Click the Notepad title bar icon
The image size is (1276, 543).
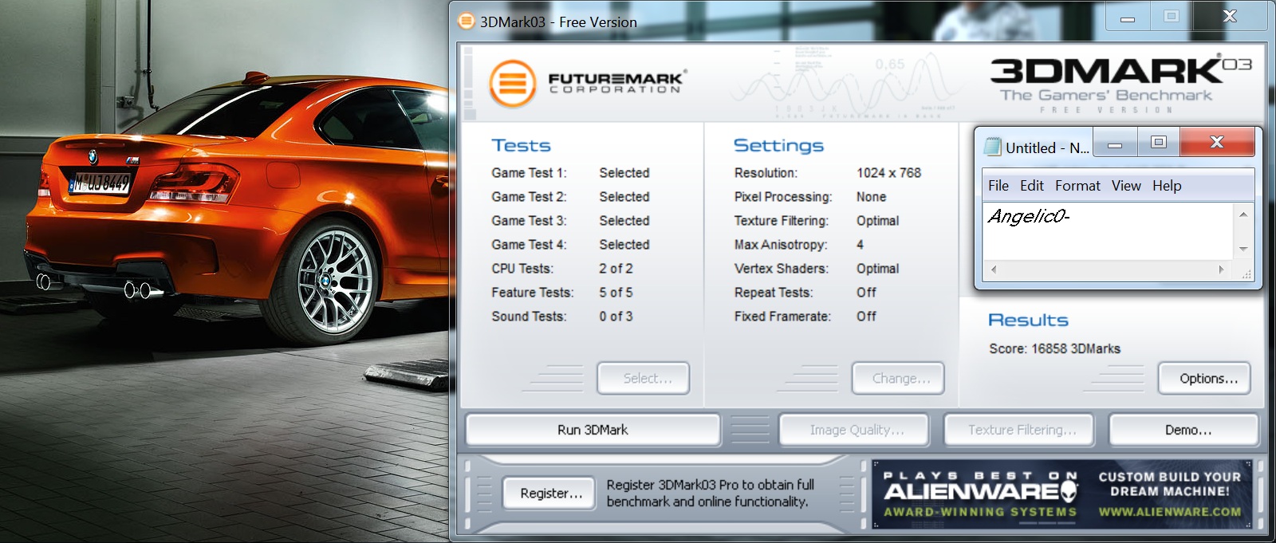992,147
